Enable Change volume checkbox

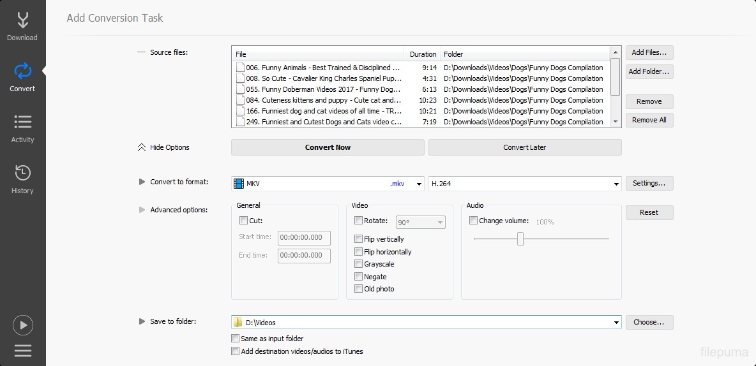pyautogui.click(x=473, y=221)
